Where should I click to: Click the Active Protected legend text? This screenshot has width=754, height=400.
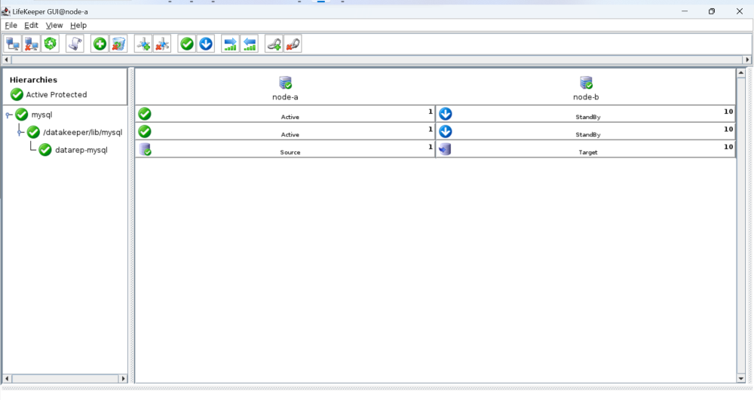coord(57,95)
